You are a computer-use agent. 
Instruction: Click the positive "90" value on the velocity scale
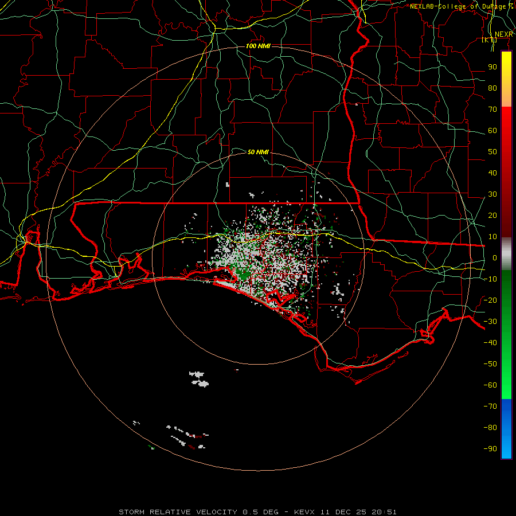(492, 67)
